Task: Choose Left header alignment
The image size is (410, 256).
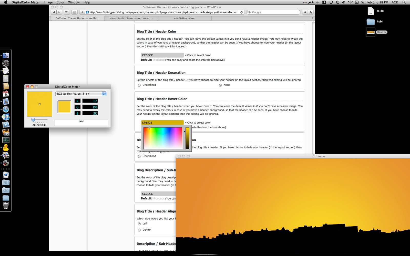Action: pyautogui.click(x=139, y=224)
